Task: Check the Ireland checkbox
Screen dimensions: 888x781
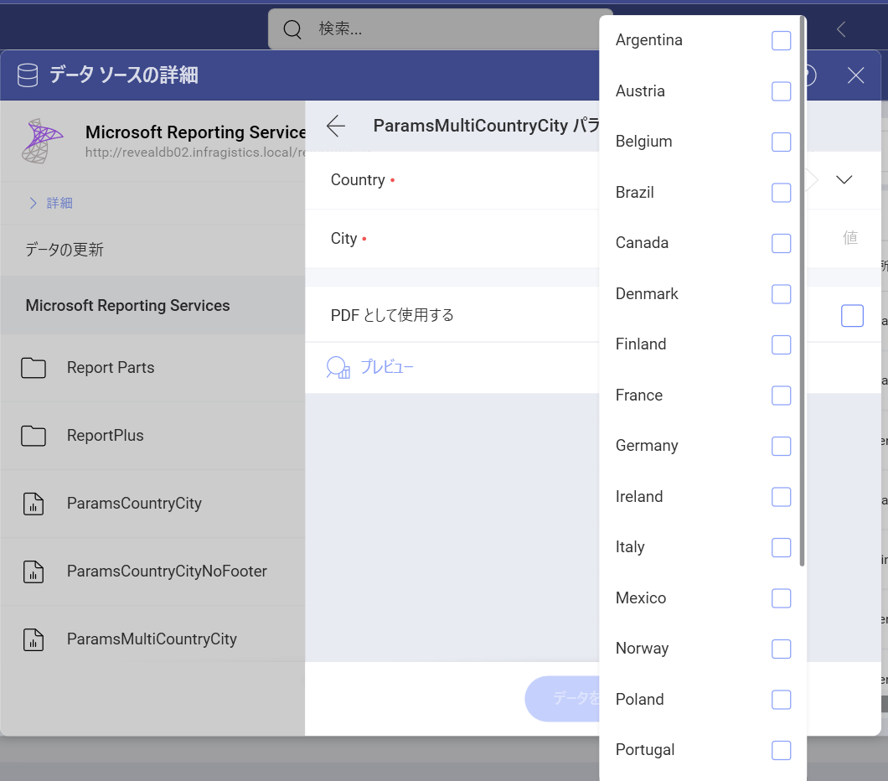Action: point(781,497)
